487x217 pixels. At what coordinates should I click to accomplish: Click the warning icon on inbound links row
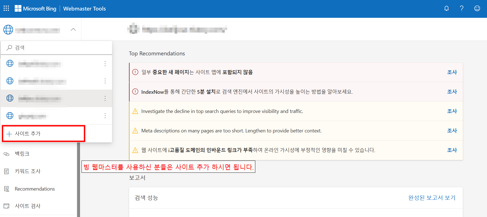point(135,150)
